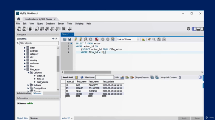Screen dimensions: 215x120
Task: Toggle invisible characters icon
Action: (159, 39)
